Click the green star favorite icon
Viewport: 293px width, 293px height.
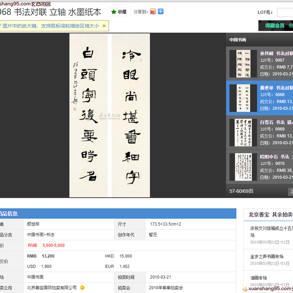point(114,12)
